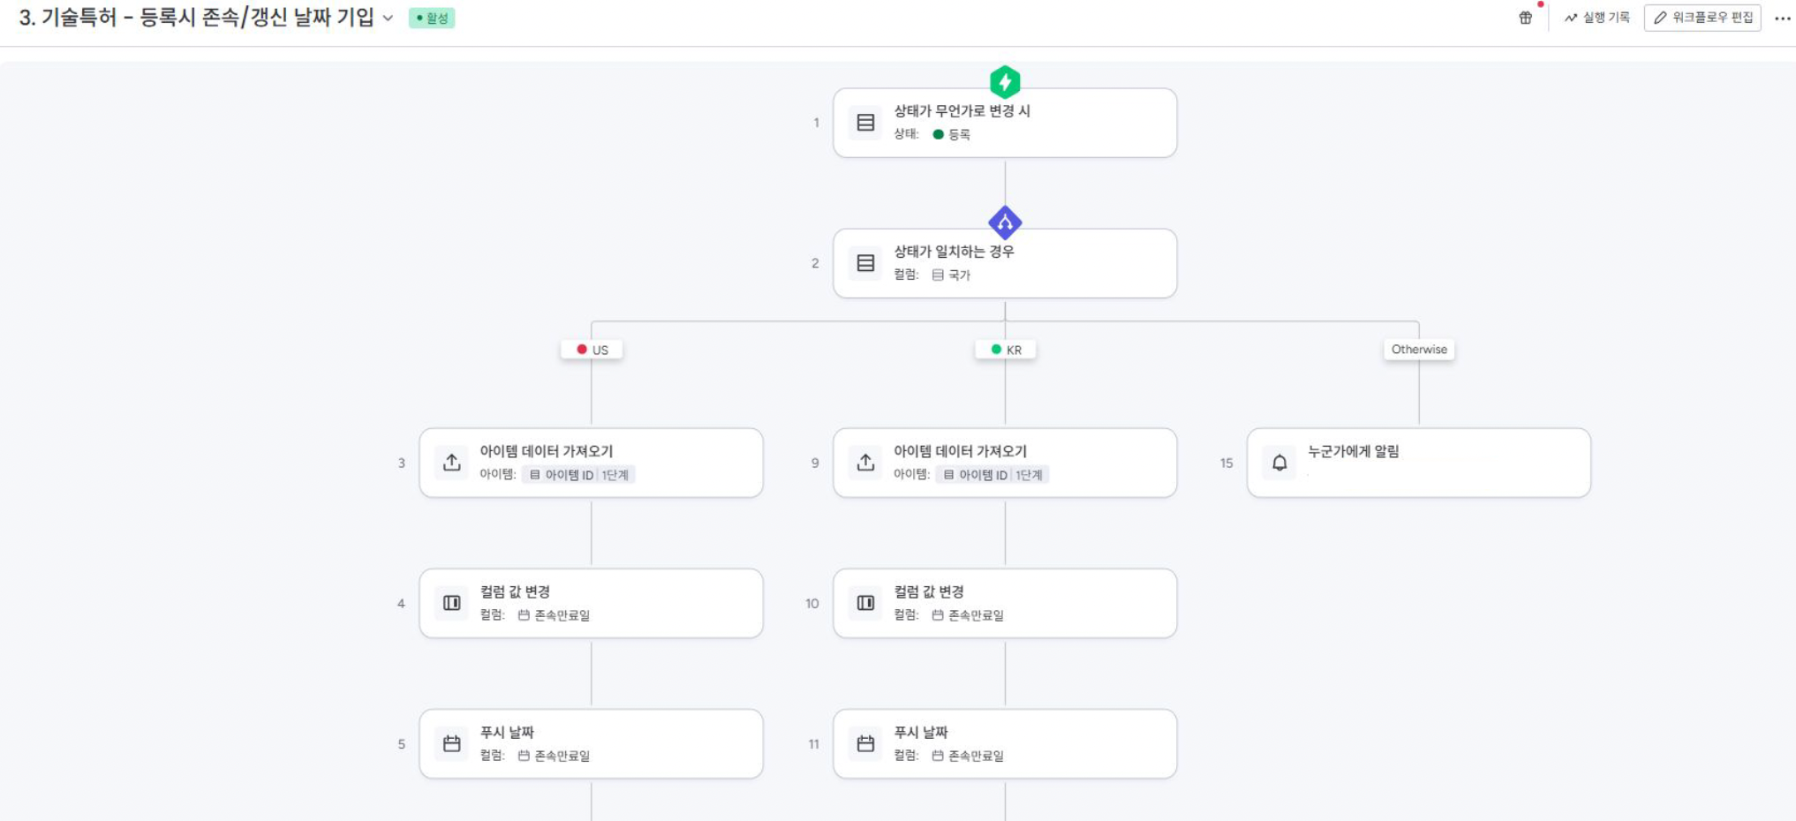The width and height of the screenshot is (1796, 821).
Task: Open the gift icon in top bar
Action: point(1525,18)
